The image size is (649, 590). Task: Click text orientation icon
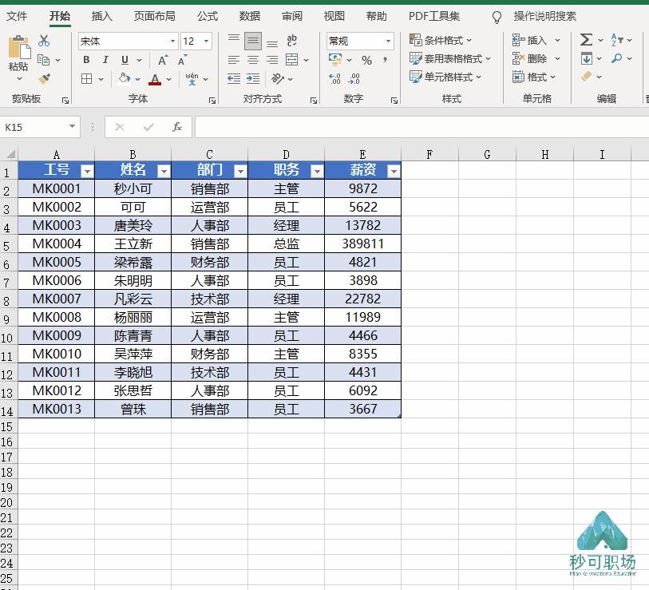tap(278, 78)
